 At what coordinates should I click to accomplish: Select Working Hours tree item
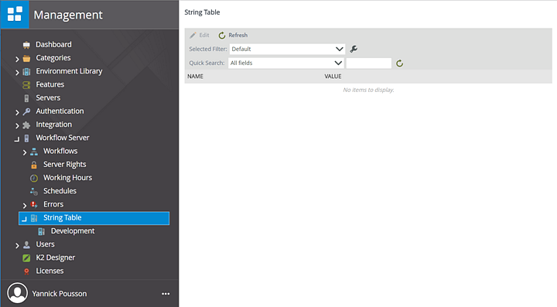pyautogui.click(x=67, y=177)
